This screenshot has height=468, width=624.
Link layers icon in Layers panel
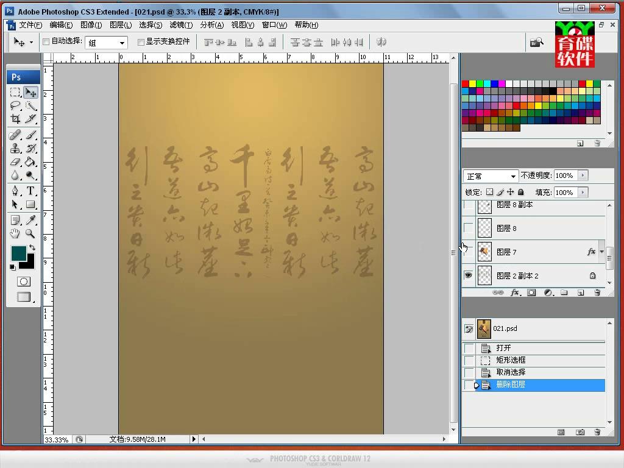pos(498,292)
